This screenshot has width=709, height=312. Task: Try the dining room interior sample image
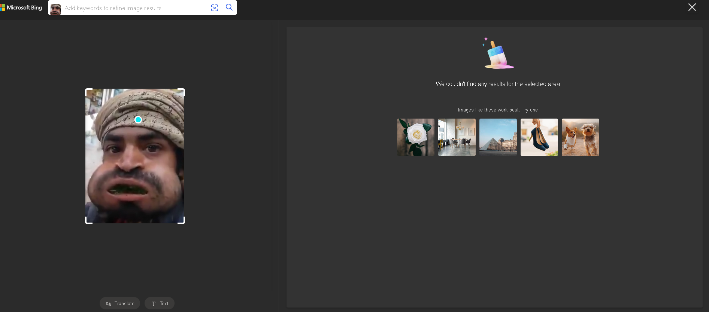click(457, 137)
